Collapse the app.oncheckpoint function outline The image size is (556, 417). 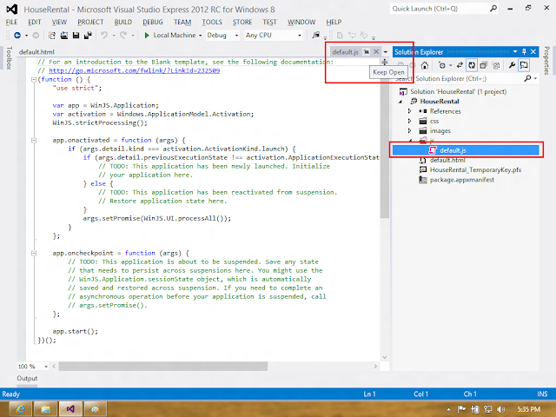[34, 253]
